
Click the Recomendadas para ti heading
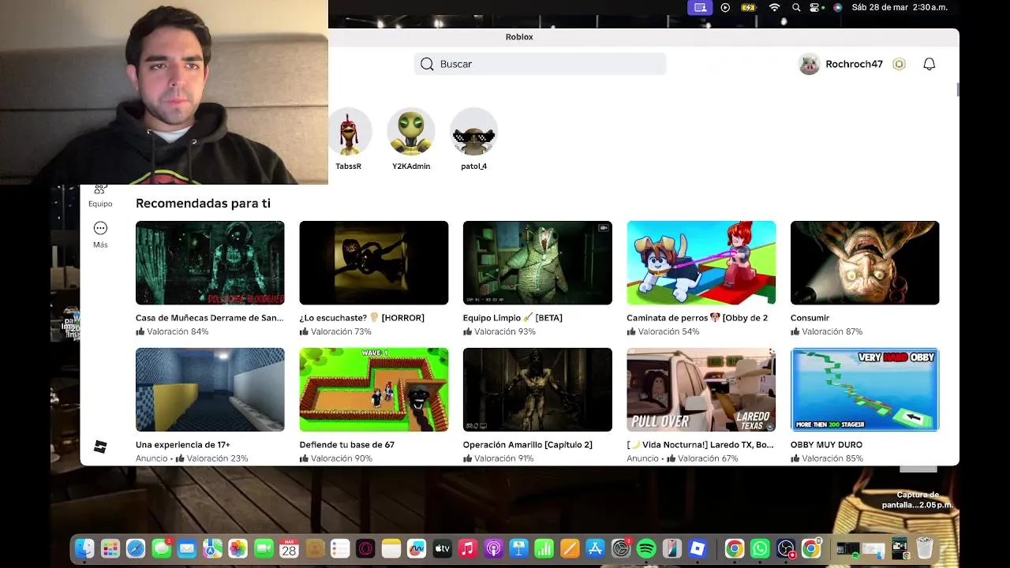pos(203,204)
